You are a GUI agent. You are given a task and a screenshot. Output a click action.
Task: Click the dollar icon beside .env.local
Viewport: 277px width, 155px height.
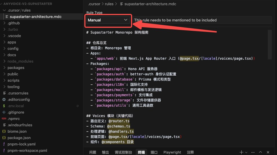point(4,106)
